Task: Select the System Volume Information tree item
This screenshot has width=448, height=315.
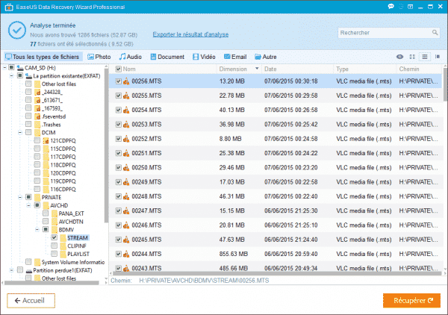Action: point(73,262)
